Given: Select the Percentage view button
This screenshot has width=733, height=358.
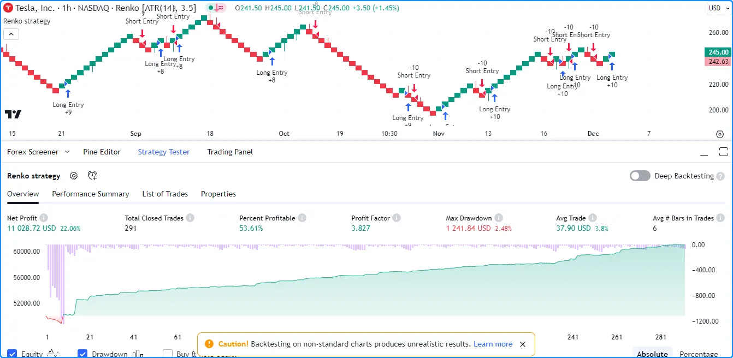Looking at the screenshot, I should coord(698,354).
